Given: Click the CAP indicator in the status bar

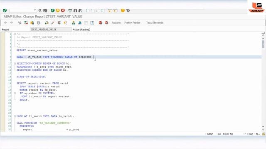Looking at the screenshot, I should (251, 134).
